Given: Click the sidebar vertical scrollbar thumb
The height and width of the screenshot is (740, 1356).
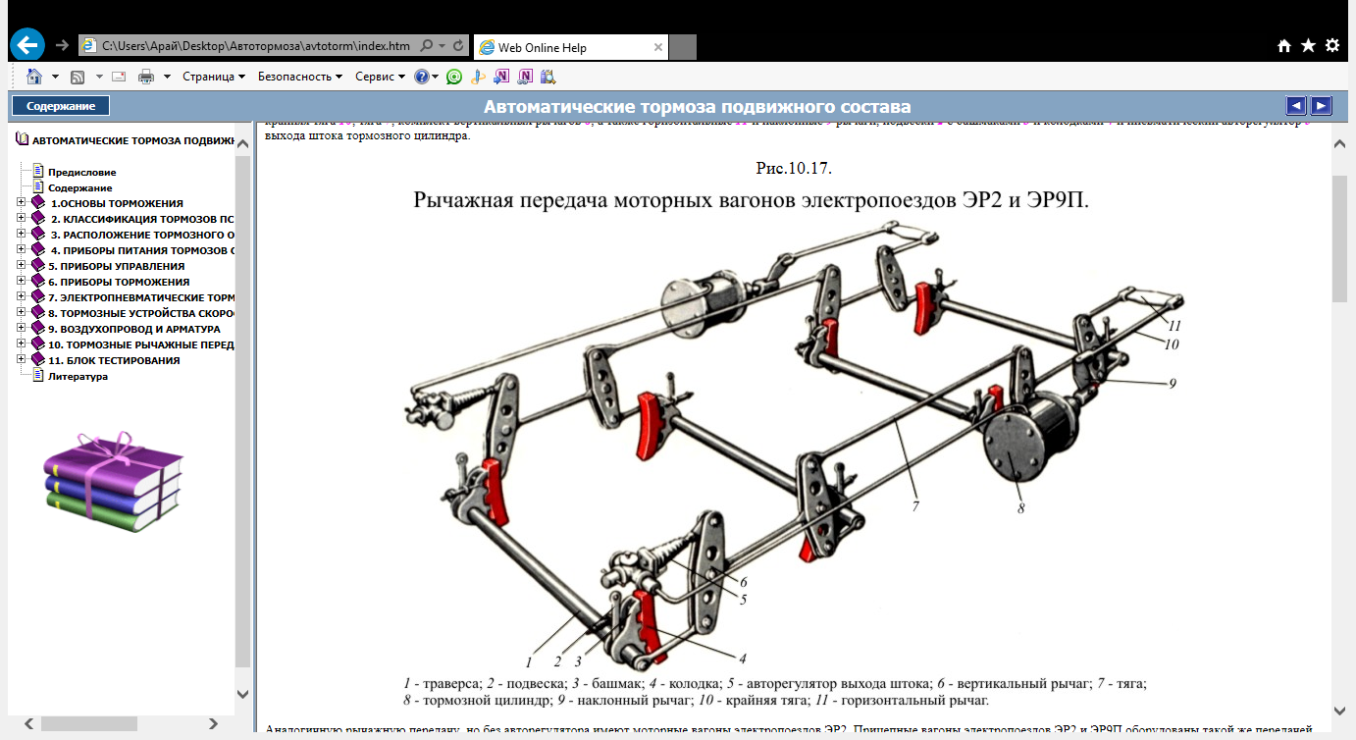Looking at the screenshot, I should tap(243, 410).
